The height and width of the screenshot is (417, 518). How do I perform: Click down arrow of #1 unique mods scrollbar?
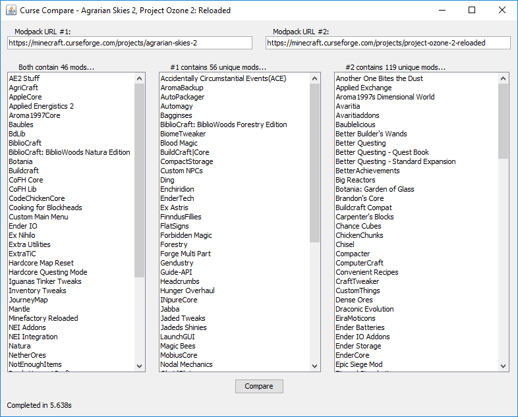314,366
